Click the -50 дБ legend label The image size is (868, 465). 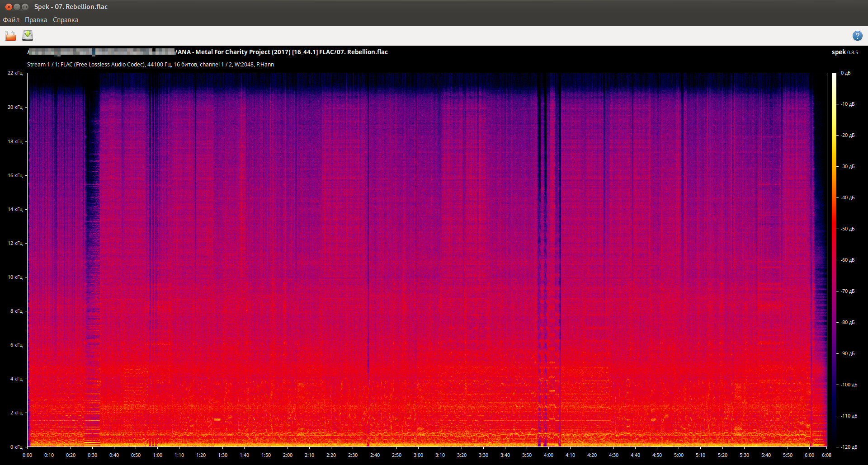[x=848, y=229]
